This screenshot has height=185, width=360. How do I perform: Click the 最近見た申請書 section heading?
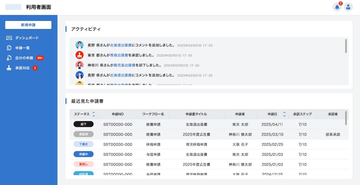[87, 101]
